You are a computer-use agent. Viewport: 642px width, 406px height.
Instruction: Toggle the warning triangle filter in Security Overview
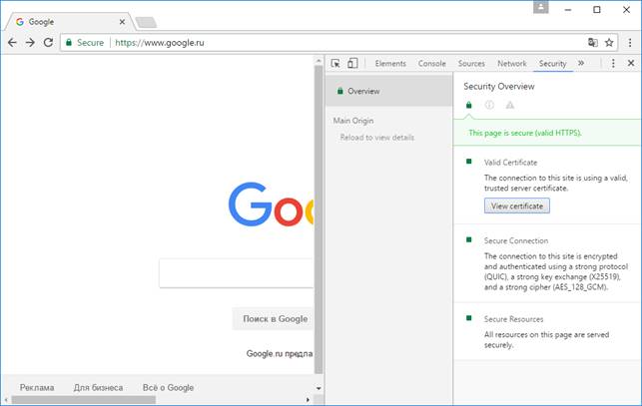pos(510,105)
